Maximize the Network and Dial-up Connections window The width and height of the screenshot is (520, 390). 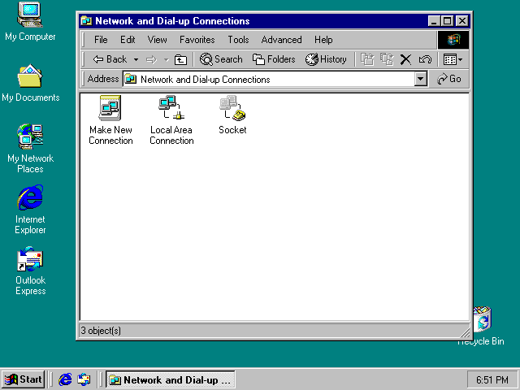point(447,21)
